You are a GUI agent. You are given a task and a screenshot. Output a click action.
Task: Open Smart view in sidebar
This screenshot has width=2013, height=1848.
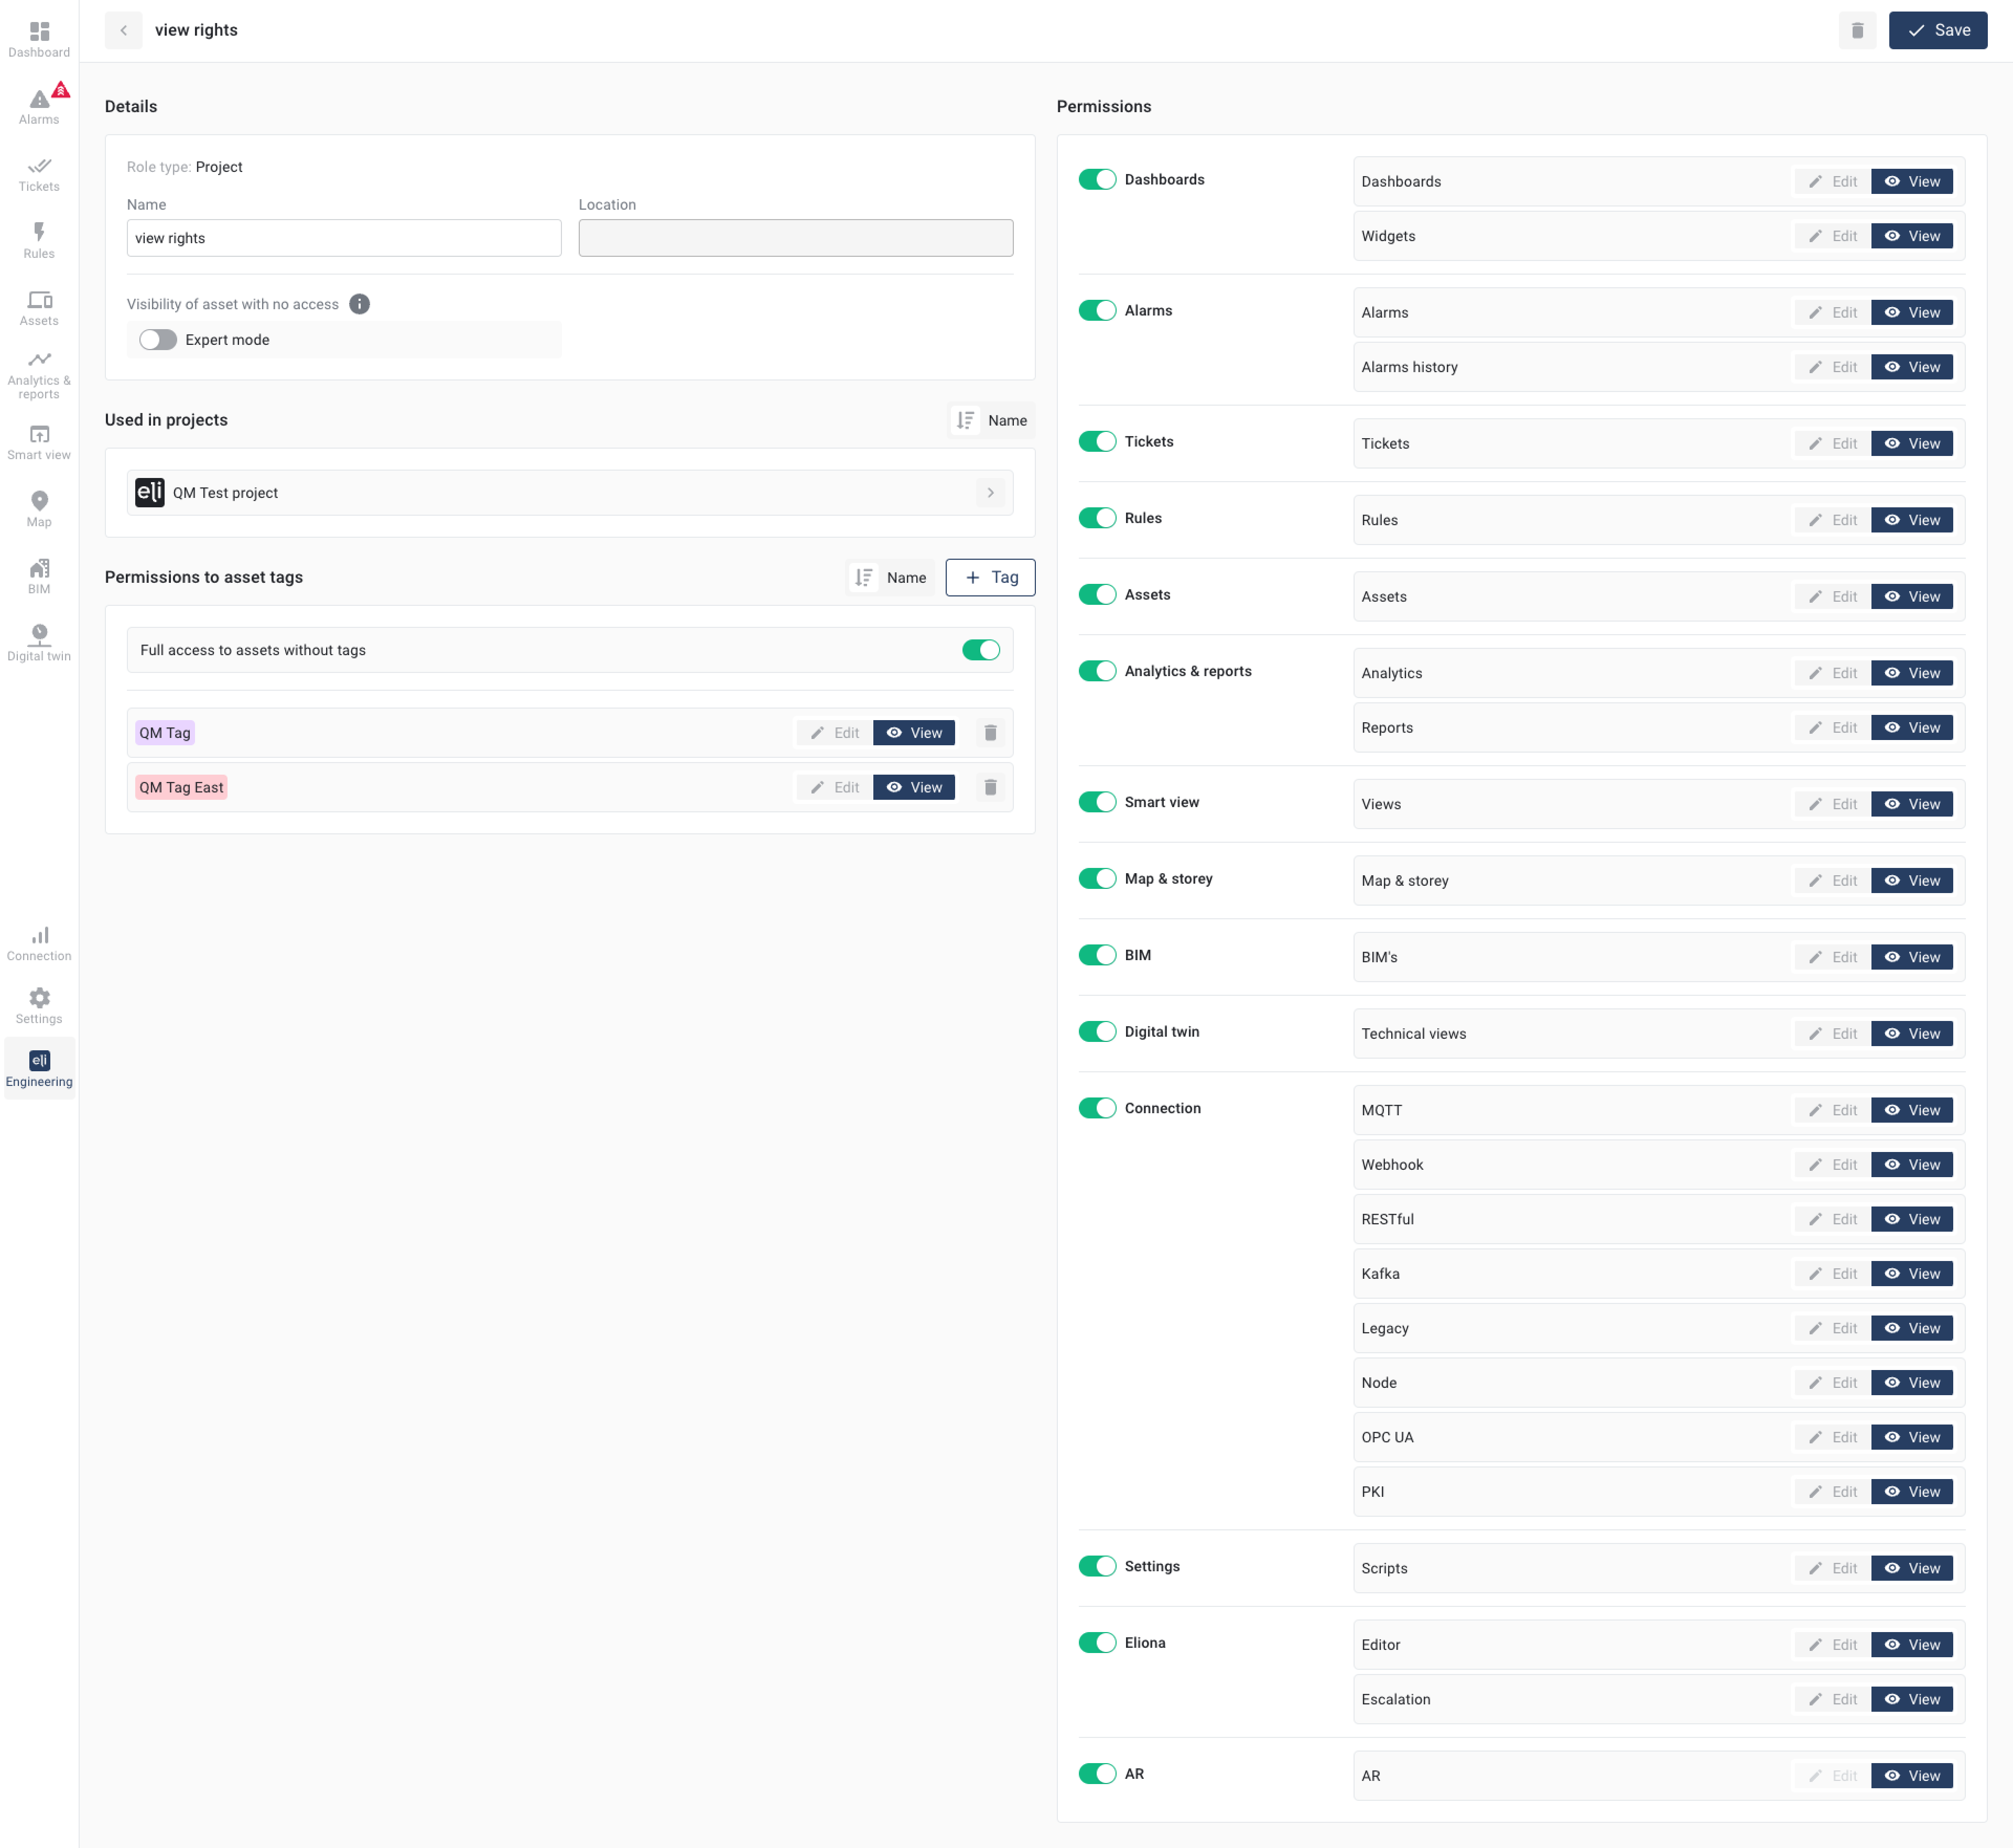(x=39, y=441)
